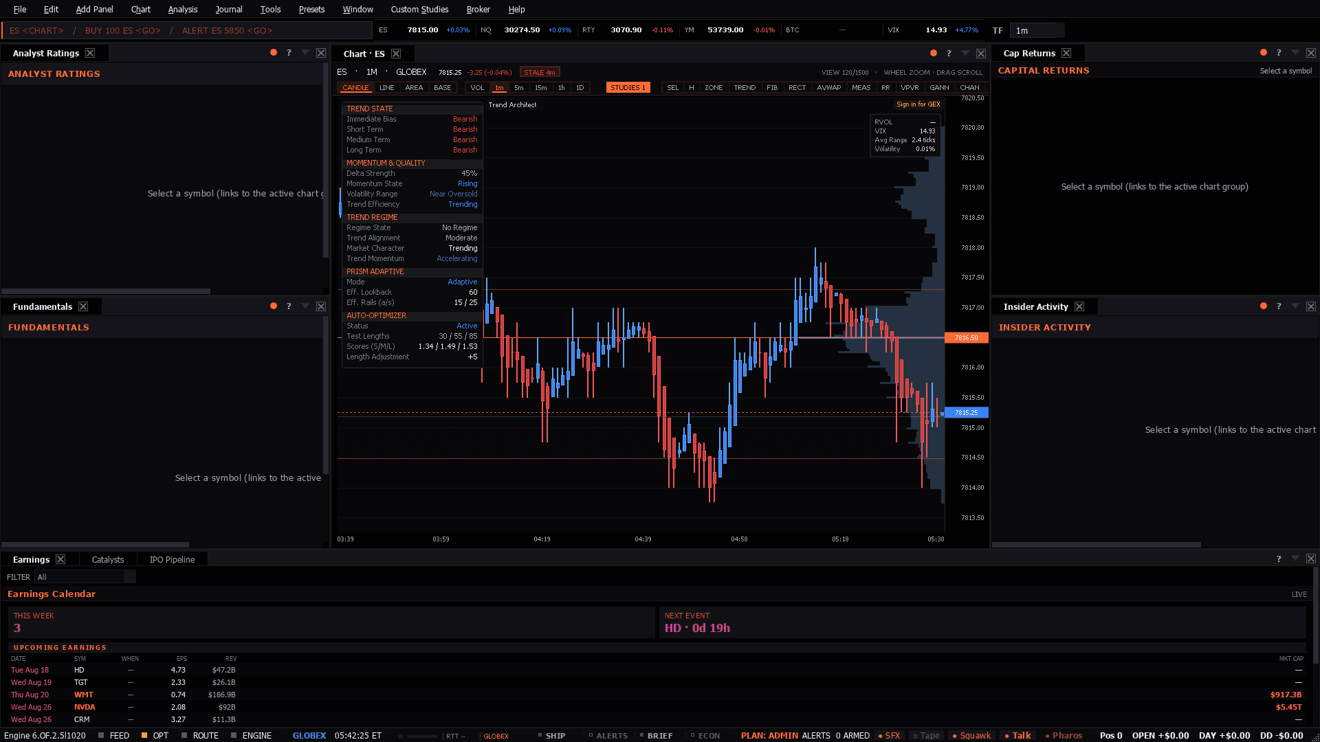Click the ENGINE status indicator in status bar
The image size is (1320, 742).
pos(252,735)
